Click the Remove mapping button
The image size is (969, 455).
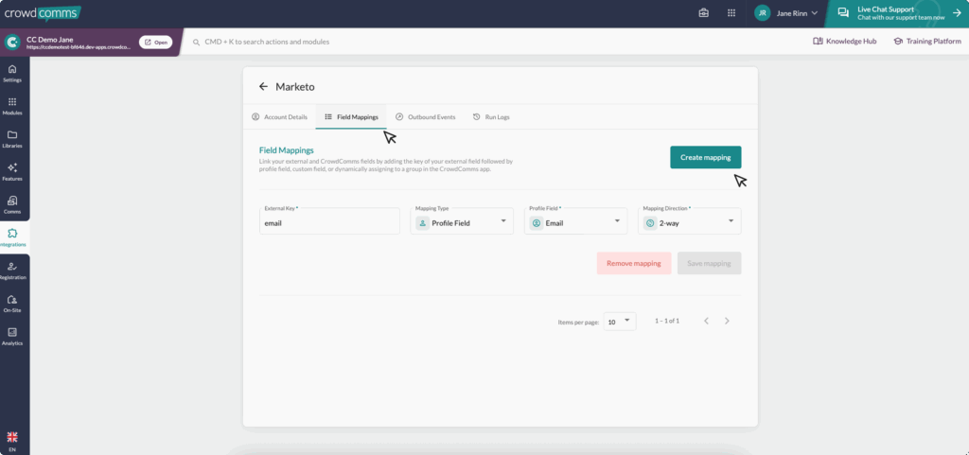[634, 264]
